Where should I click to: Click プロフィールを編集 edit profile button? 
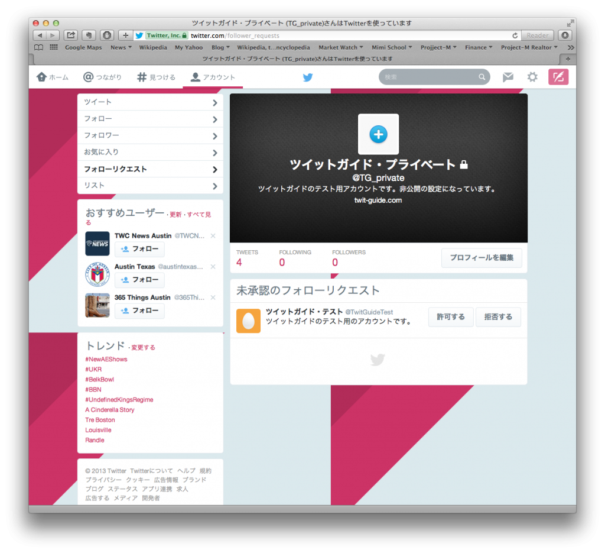point(482,258)
